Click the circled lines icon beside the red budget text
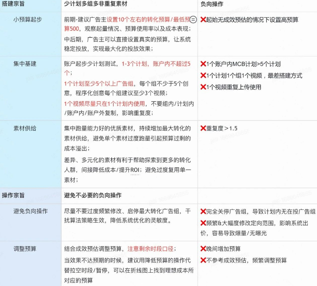The height and width of the screenshot is (286, 317). coord(193,20)
